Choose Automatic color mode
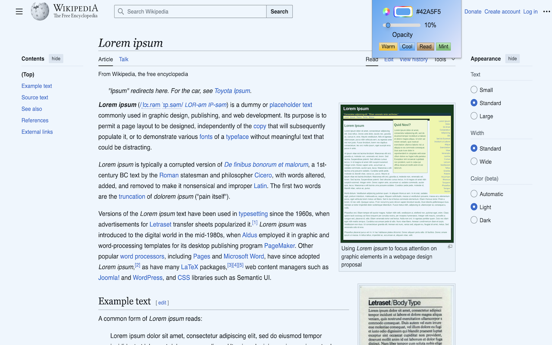The height and width of the screenshot is (345, 552). tap(474, 194)
